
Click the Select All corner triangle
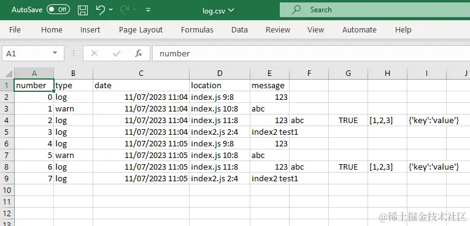[x=9, y=73]
